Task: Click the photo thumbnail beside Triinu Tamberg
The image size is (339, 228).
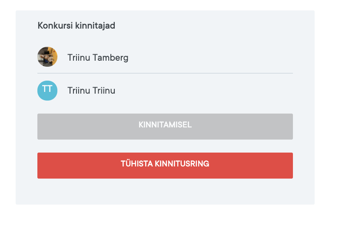Action: point(47,57)
